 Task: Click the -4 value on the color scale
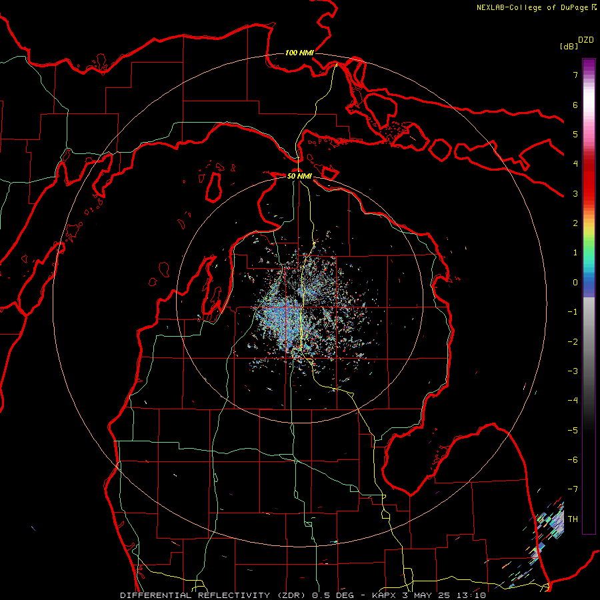(x=573, y=400)
